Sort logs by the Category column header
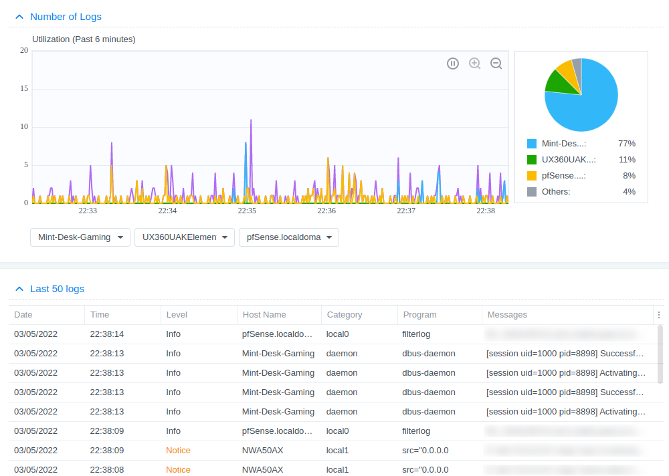Screen dimensions: 669x476 pyautogui.click(x=360, y=315)
